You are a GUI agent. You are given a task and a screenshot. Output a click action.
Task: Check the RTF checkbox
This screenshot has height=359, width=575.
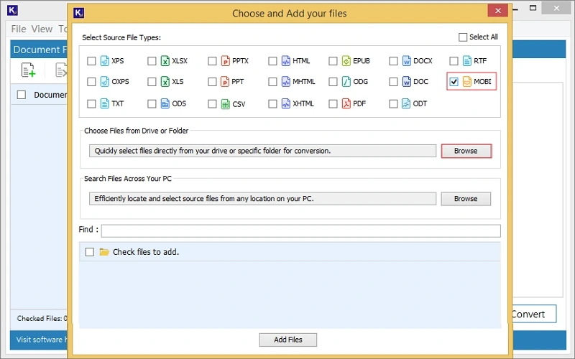(454, 61)
